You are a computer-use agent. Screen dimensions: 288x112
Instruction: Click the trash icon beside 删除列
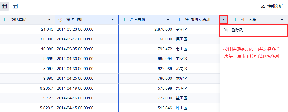tap(226, 30)
